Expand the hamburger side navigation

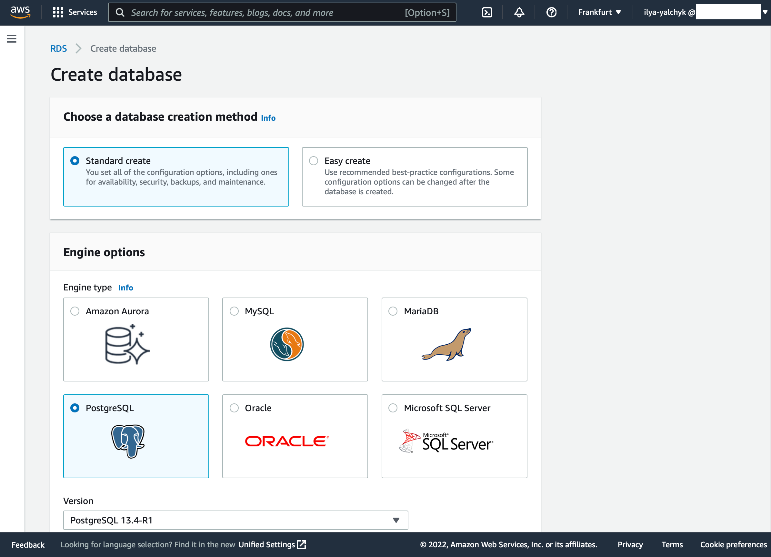pos(12,39)
